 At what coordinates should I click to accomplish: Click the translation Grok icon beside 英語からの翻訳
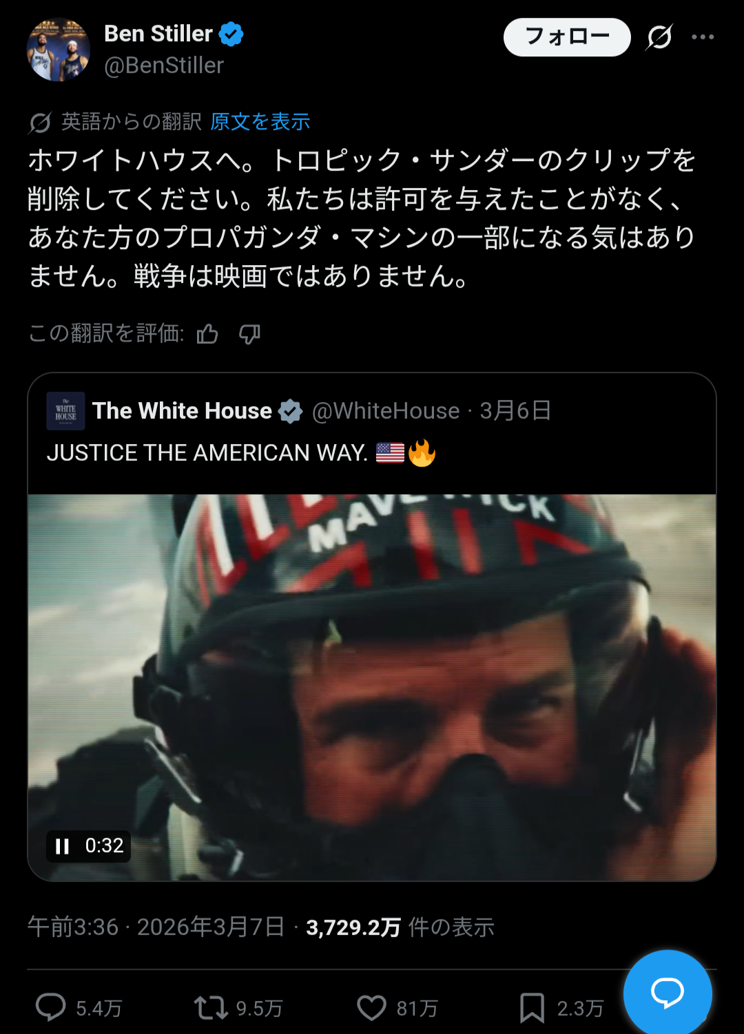tap(40, 123)
